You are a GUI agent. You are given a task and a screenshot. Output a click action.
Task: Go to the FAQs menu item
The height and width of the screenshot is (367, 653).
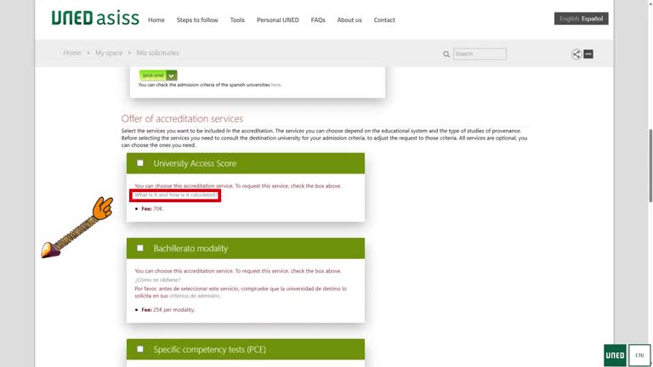click(x=318, y=20)
